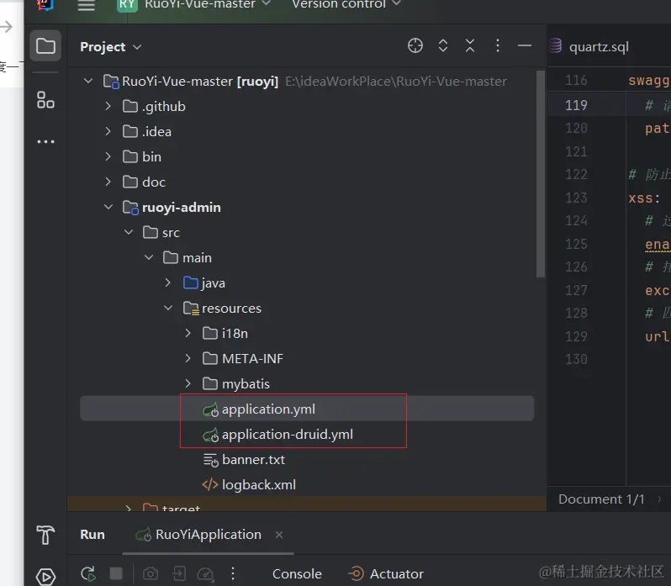Viewport: 671px width, 586px height.
Task: Collapse all in Project tree
Action: click(470, 45)
